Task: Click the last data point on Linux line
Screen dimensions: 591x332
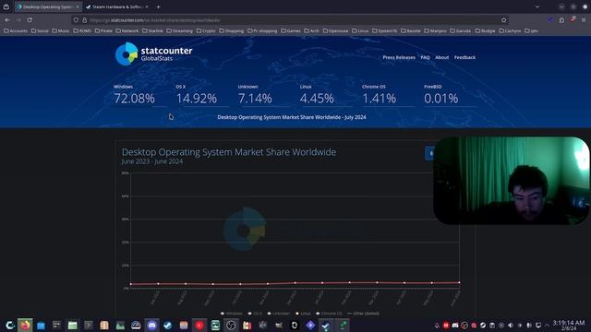Action: 459,282
